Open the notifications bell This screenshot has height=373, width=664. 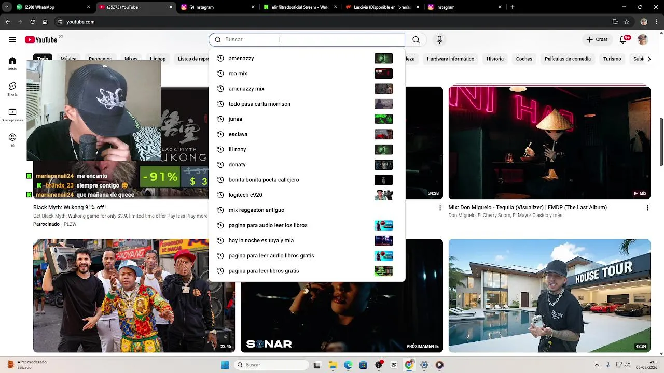(624, 40)
